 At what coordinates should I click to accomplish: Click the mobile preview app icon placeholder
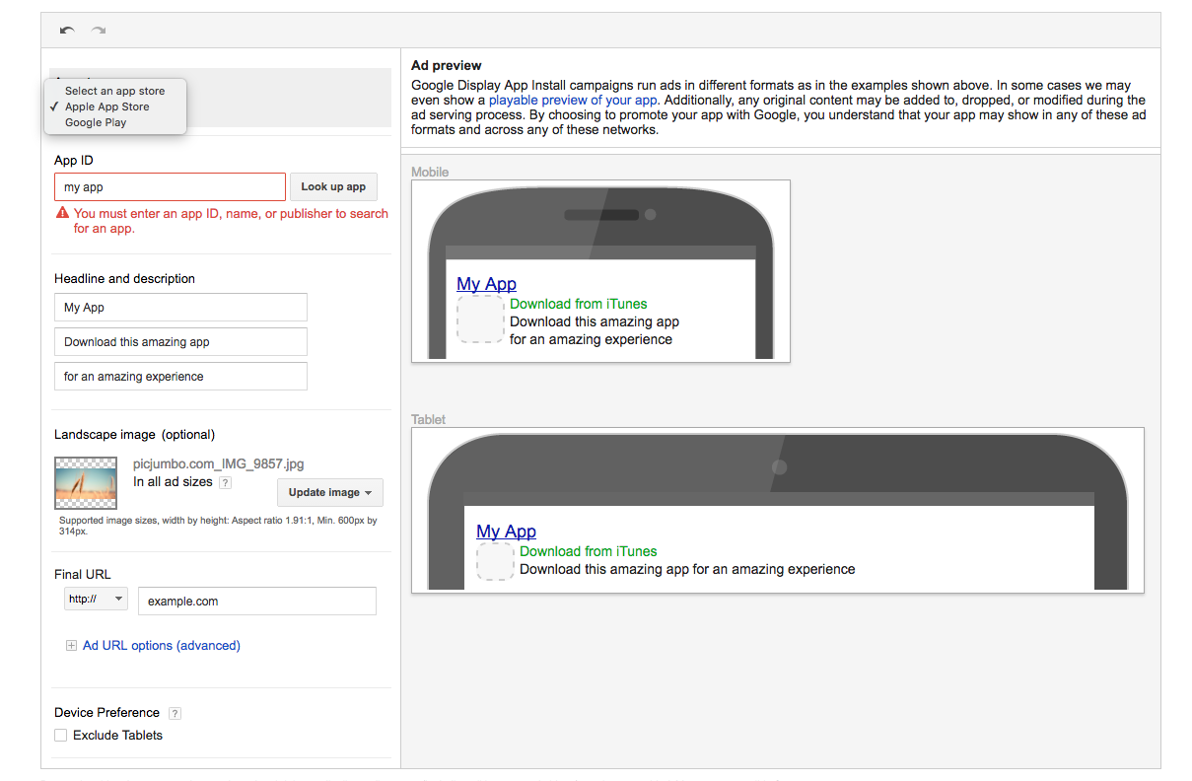click(x=481, y=319)
